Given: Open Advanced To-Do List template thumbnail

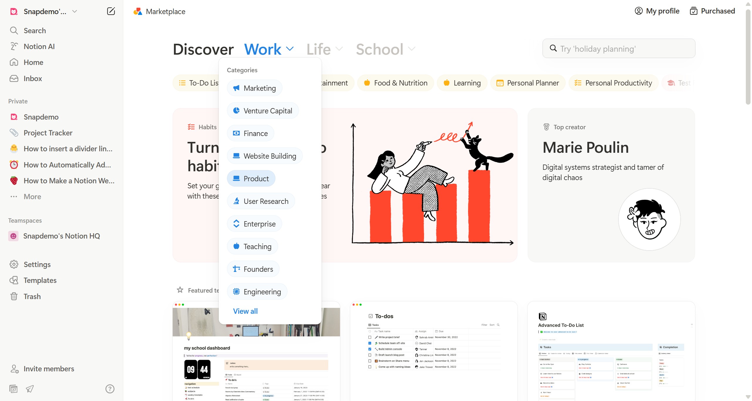Looking at the screenshot, I should point(611,351).
